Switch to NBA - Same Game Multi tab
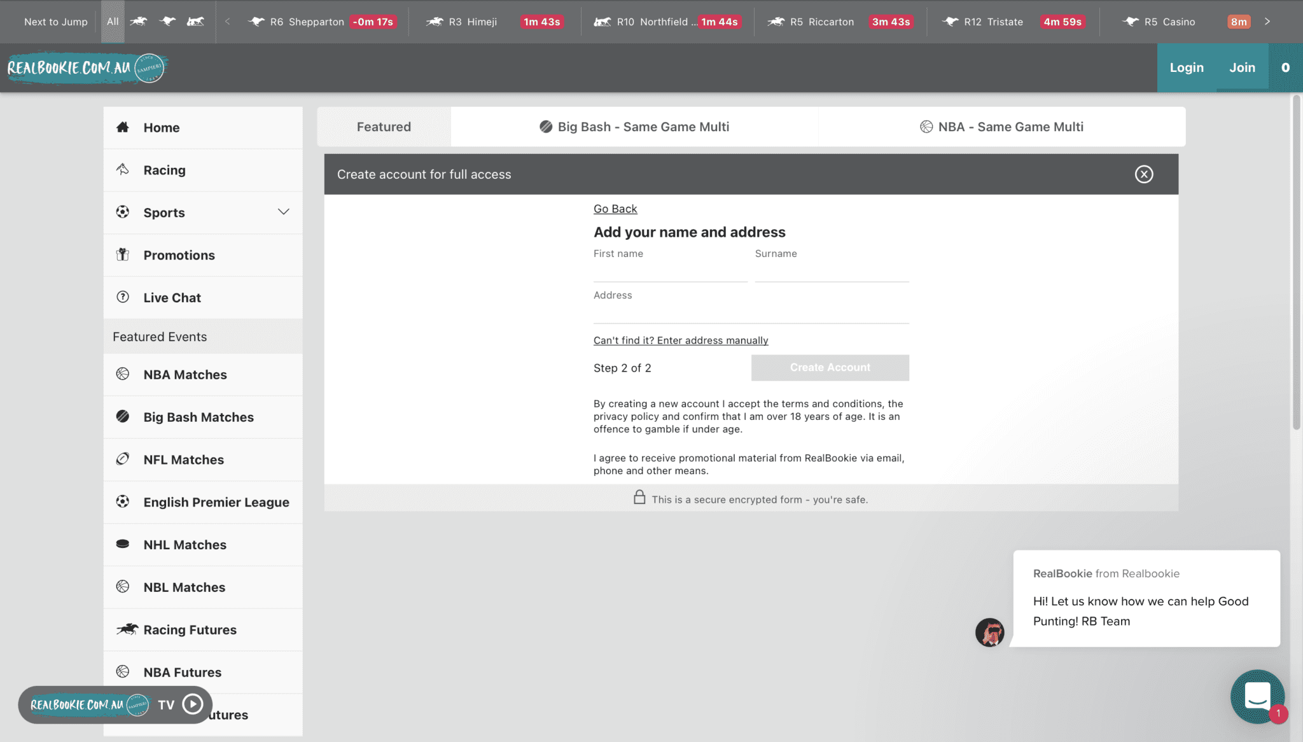The height and width of the screenshot is (742, 1303). [x=1001, y=127]
